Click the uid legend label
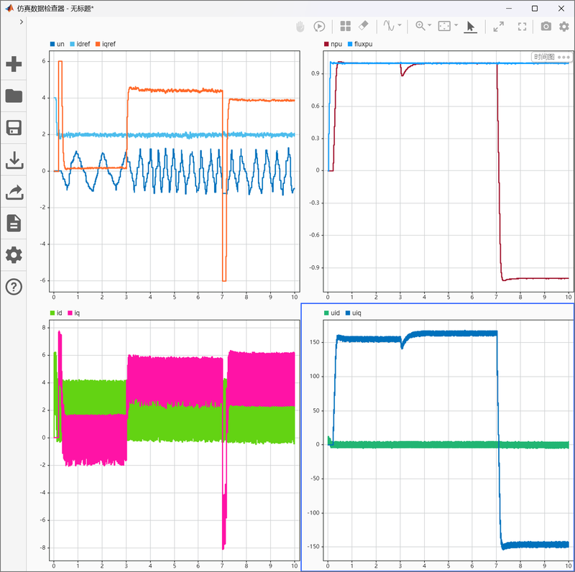Viewport: 575px width, 572px height. tap(335, 313)
